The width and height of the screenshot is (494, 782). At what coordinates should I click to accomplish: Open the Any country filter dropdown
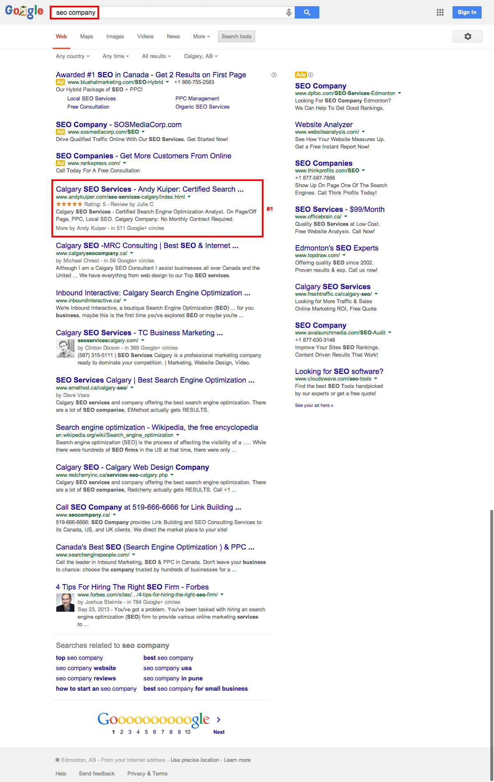click(73, 56)
